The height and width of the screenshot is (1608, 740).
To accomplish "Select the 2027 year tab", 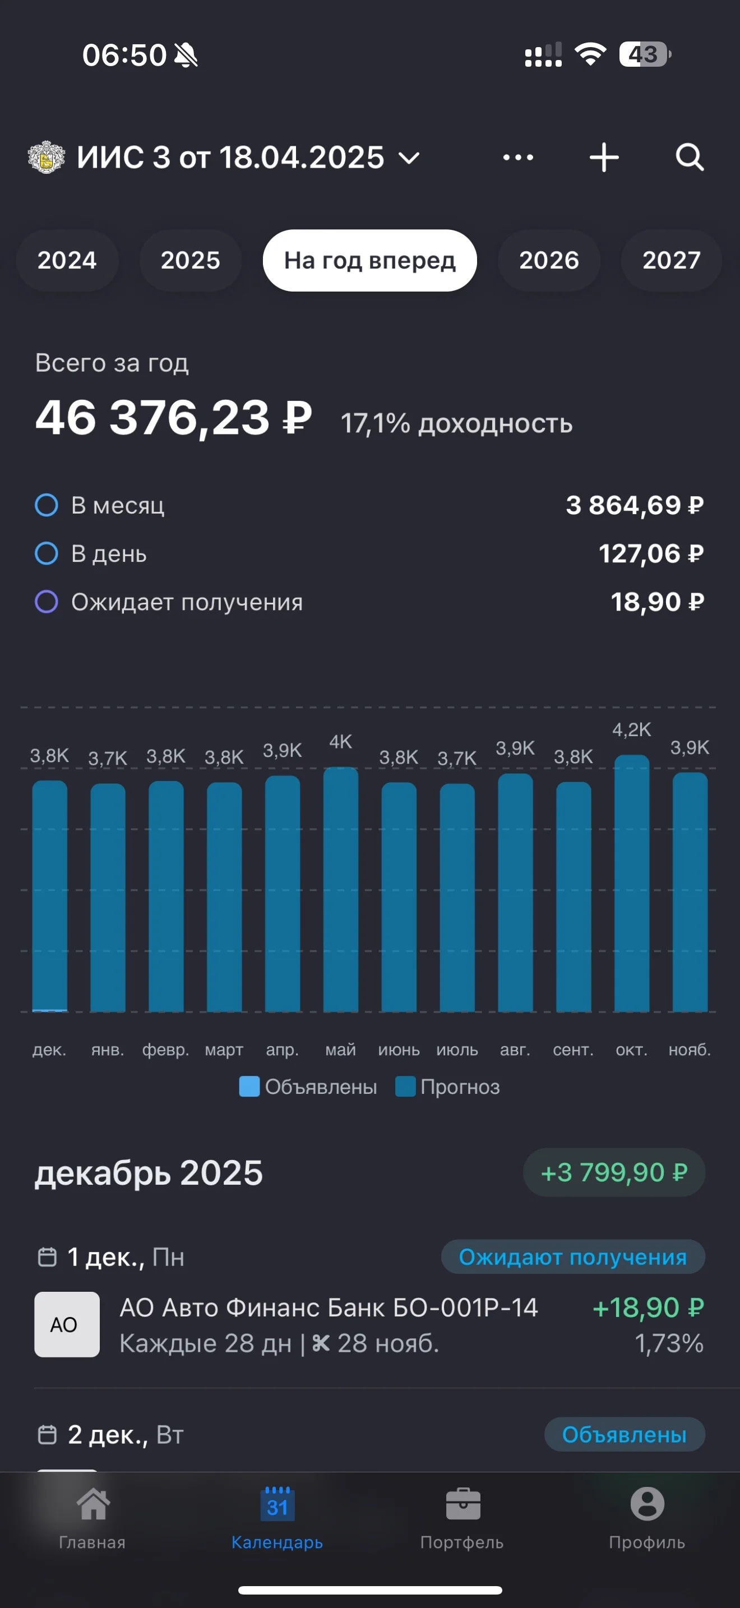I will click(672, 260).
